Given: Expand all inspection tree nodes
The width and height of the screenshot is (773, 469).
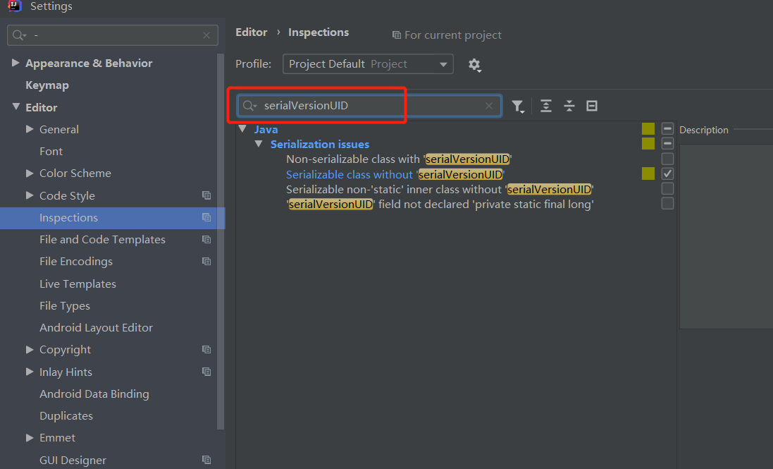Looking at the screenshot, I should [545, 106].
